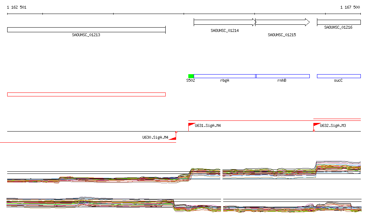
Task: Select the blue sucC gene box
Action: [339, 76]
